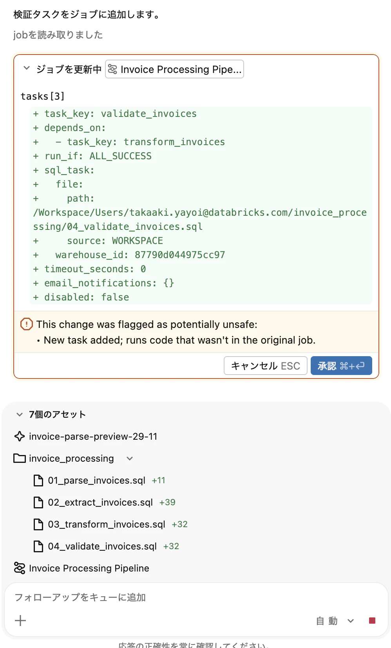391x648 pixels.
Task: Open the invoice_processing folder
Action: [x=71, y=458]
